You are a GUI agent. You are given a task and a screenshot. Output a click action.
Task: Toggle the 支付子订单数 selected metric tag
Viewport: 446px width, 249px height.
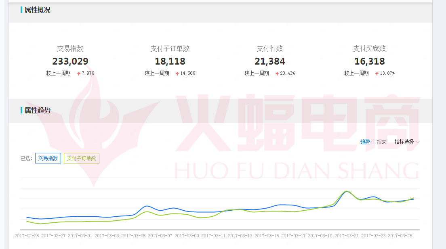coord(81,158)
